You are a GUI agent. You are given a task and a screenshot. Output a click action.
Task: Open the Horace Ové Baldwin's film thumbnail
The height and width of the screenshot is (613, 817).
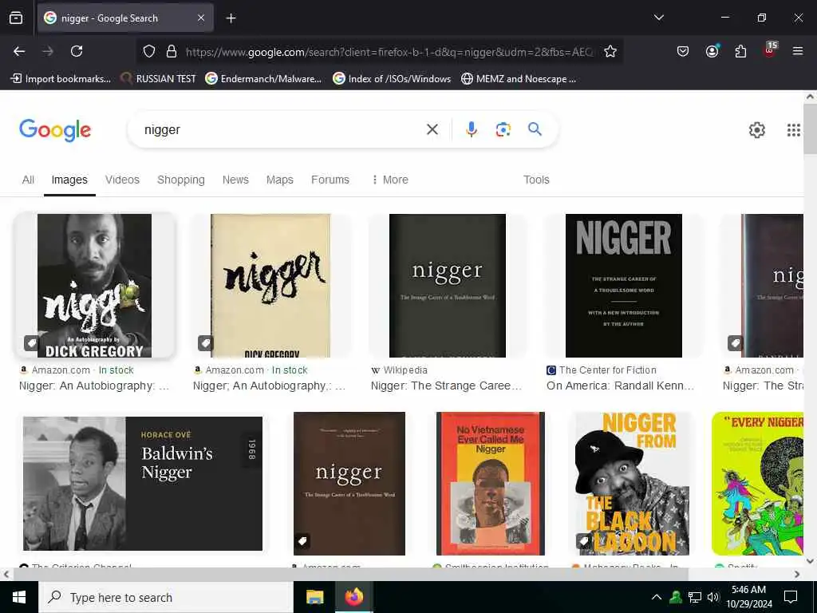coord(143,483)
